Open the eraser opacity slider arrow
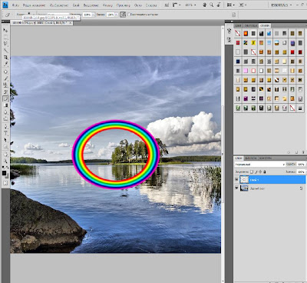Viewport: 307px width, 283px height. [x=93, y=15]
